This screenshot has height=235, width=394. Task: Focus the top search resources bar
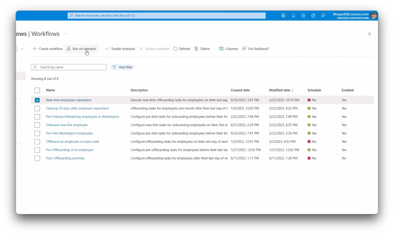point(166,16)
